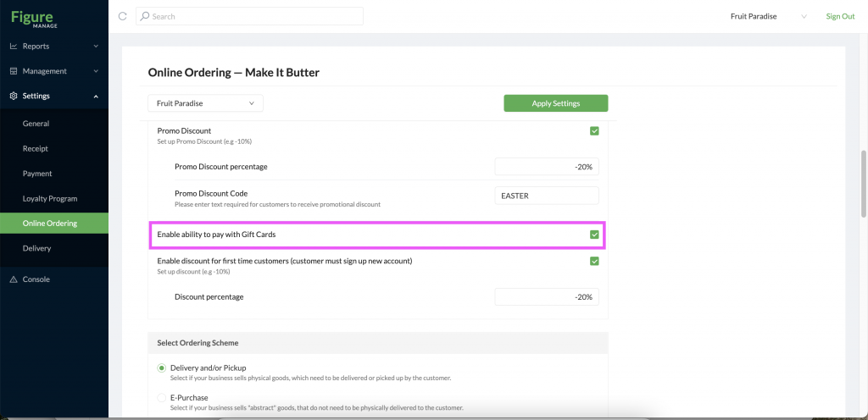Open the Loyalty Program settings page
Screen dimensions: 868x420
click(50, 198)
